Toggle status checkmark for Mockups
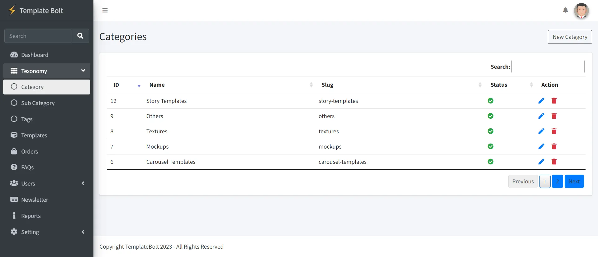The height and width of the screenshot is (257, 598). tap(491, 146)
